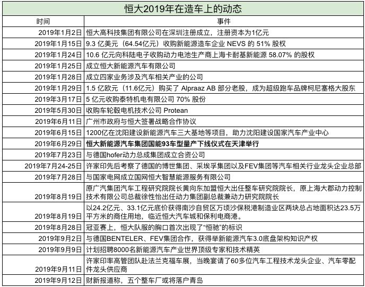Image resolution: width=365 pixels, height=287 pixels.
Task: Select date cell 2019年5月30日
Action: click(x=43, y=110)
